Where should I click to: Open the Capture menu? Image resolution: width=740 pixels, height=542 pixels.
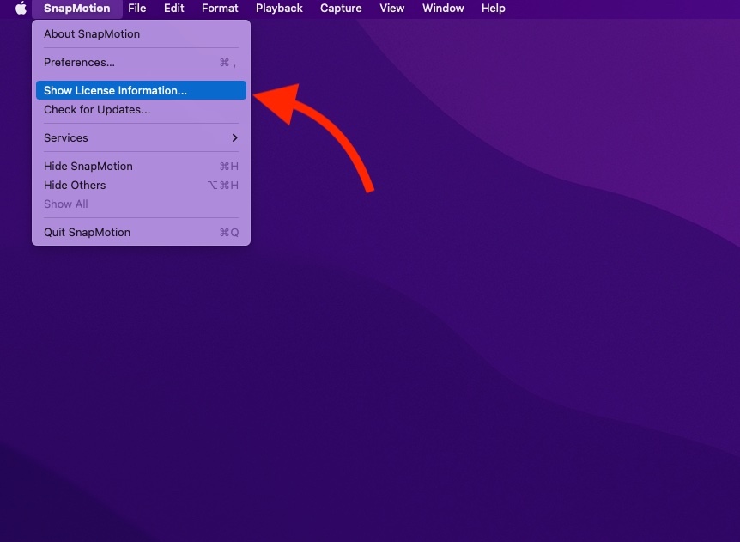click(341, 8)
